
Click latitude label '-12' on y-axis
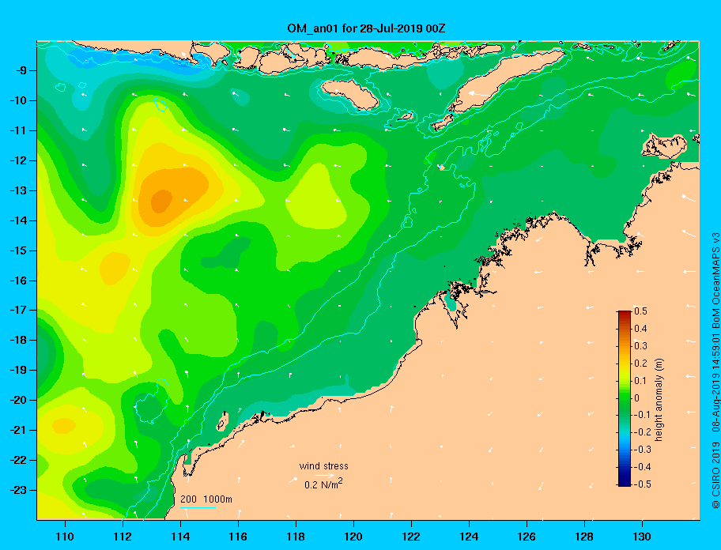pos(18,160)
